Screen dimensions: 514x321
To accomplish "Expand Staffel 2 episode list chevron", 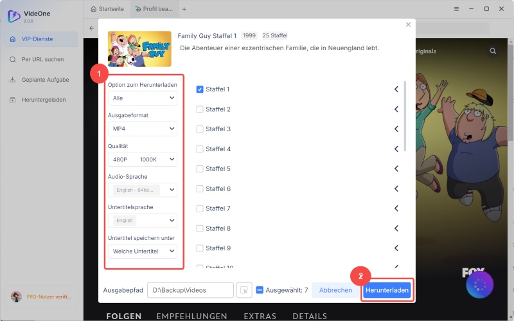I will (396, 109).
